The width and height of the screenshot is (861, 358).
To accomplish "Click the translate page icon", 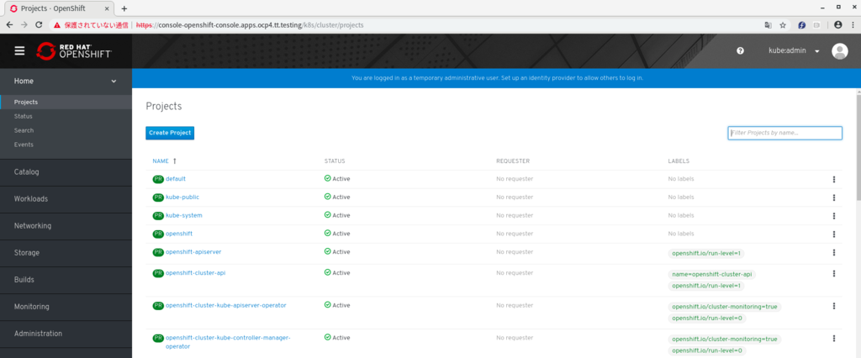I will [769, 24].
